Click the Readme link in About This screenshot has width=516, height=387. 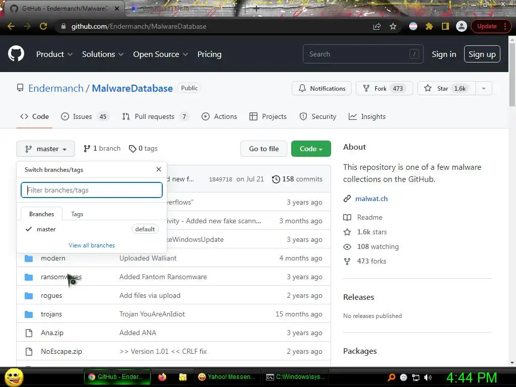pos(369,217)
